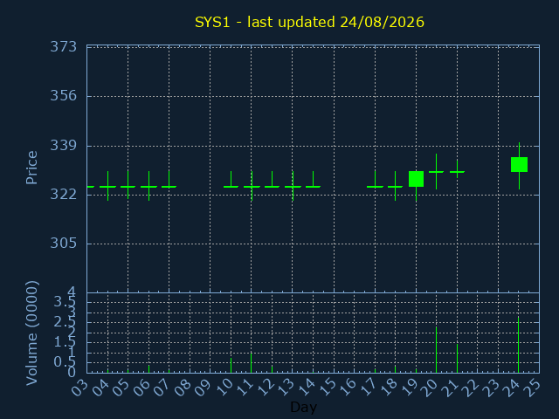Click the day 20 candlestick cross

click(436, 172)
